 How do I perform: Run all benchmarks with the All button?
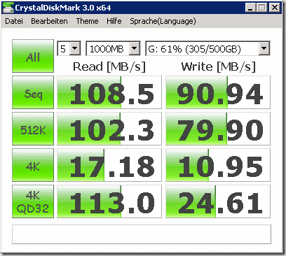(33, 56)
